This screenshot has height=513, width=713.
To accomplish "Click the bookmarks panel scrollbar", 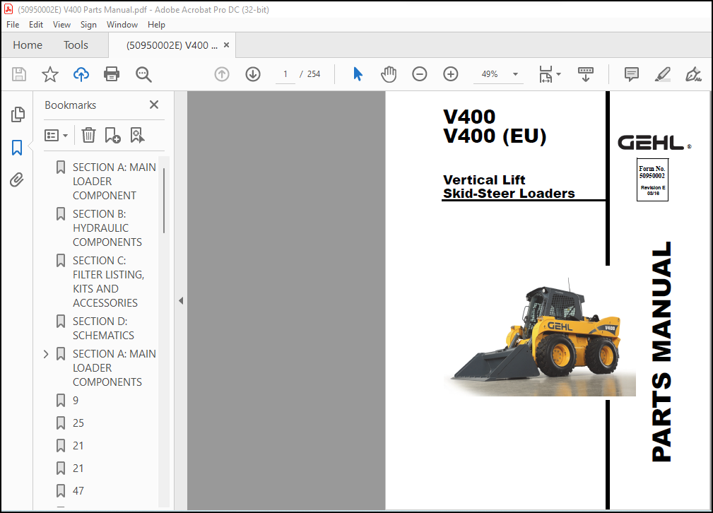I will pyautogui.click(x=164, y=200).
